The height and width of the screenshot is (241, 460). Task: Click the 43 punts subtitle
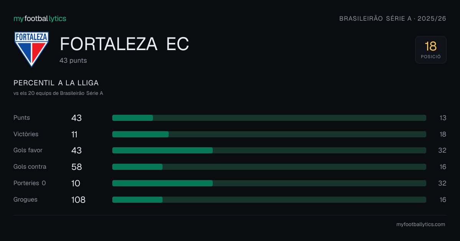[73, 60]
